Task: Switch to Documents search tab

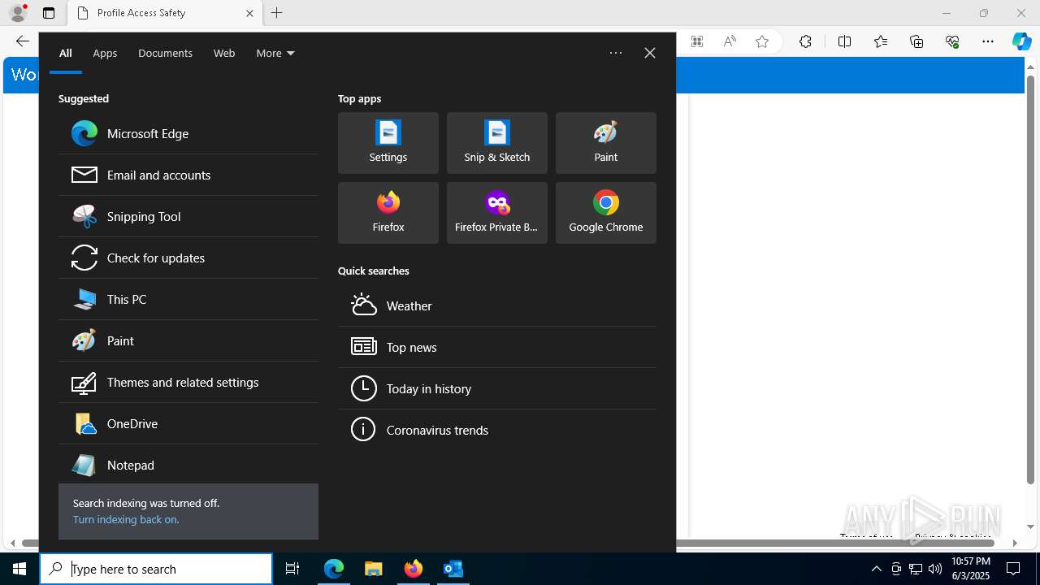Action: 165,53
